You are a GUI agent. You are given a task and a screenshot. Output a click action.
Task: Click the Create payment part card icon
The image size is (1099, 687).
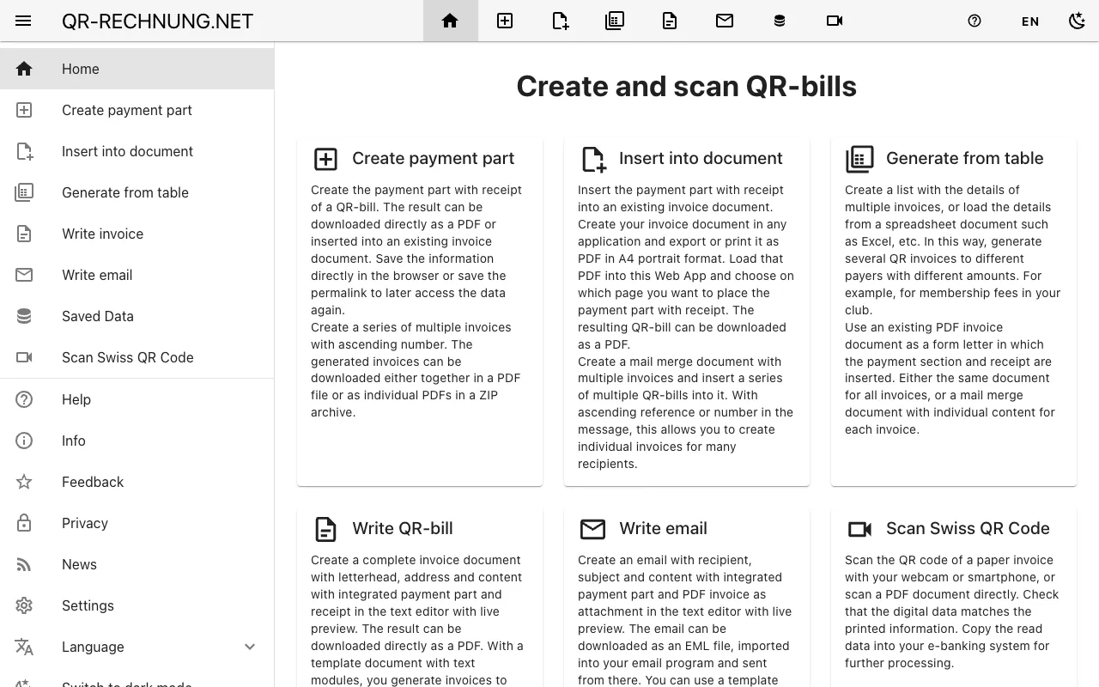[325, 159]
